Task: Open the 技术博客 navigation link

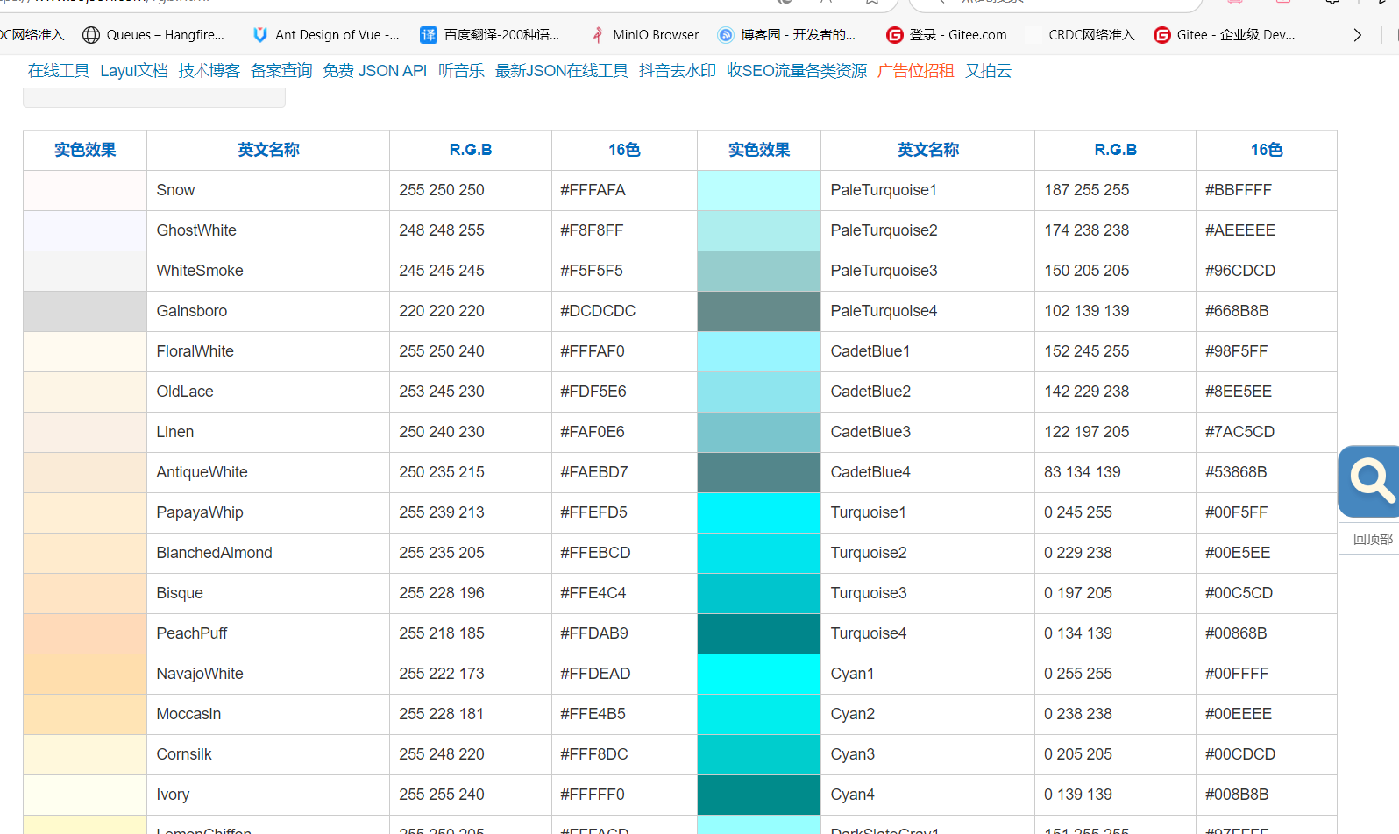Action: pyautogui.click(x=209, y=71)
